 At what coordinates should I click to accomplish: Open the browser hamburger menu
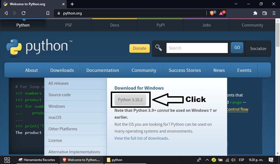coord(274,13)
